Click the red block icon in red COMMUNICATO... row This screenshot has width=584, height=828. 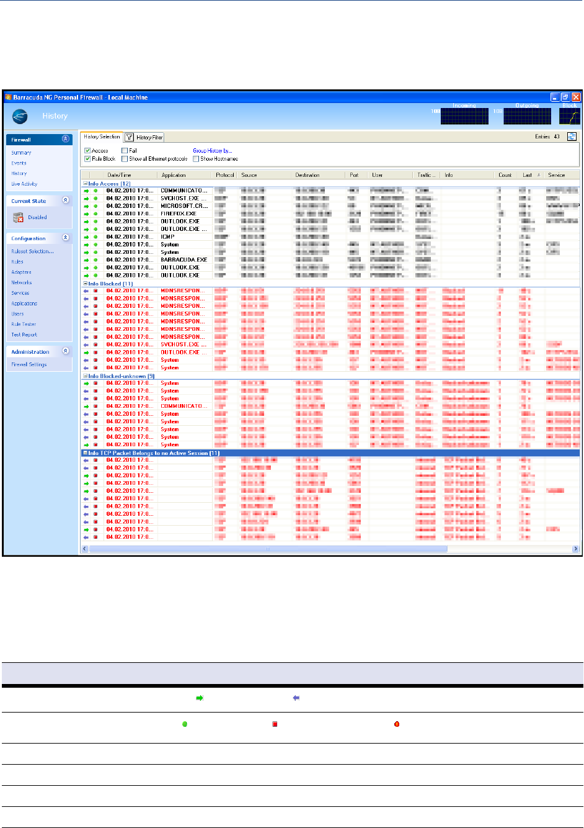point(95,406)
